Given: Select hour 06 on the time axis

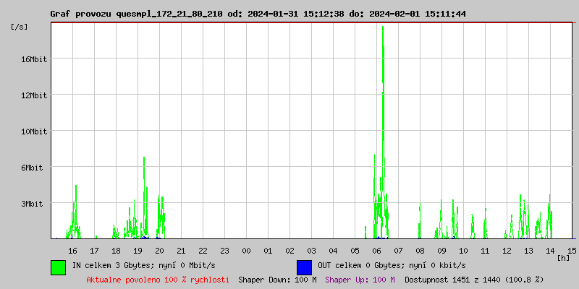Looking at the screenshot, I should coord(376,250).
